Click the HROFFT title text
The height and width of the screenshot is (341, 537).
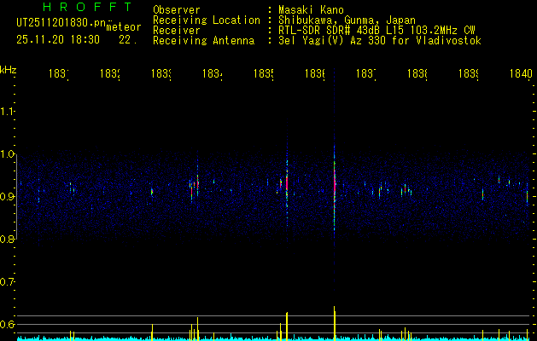(x=87, y=7)
